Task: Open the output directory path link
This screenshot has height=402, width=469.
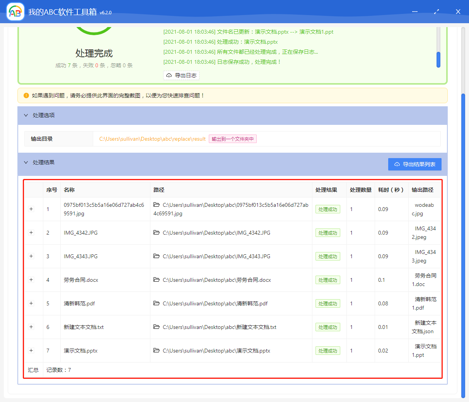Action: (x=152, y=139)
